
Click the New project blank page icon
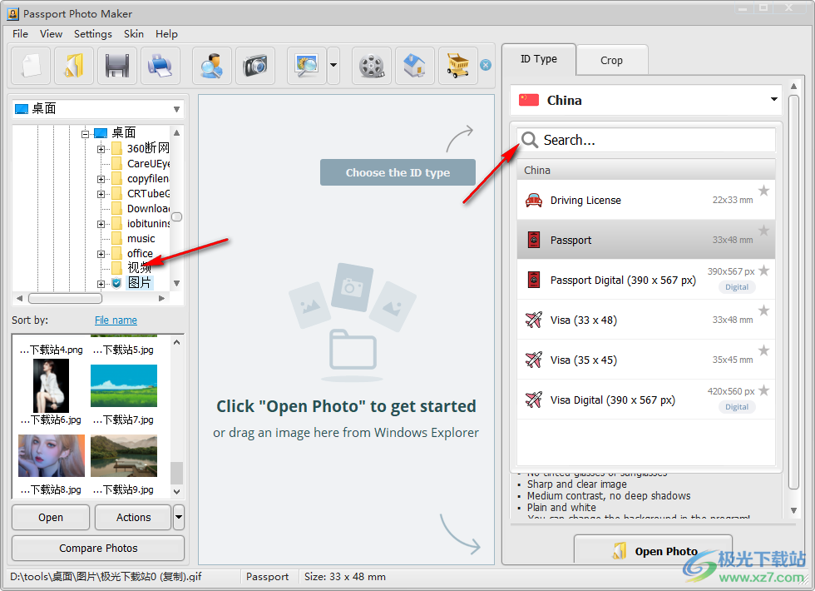click(30, 66)
